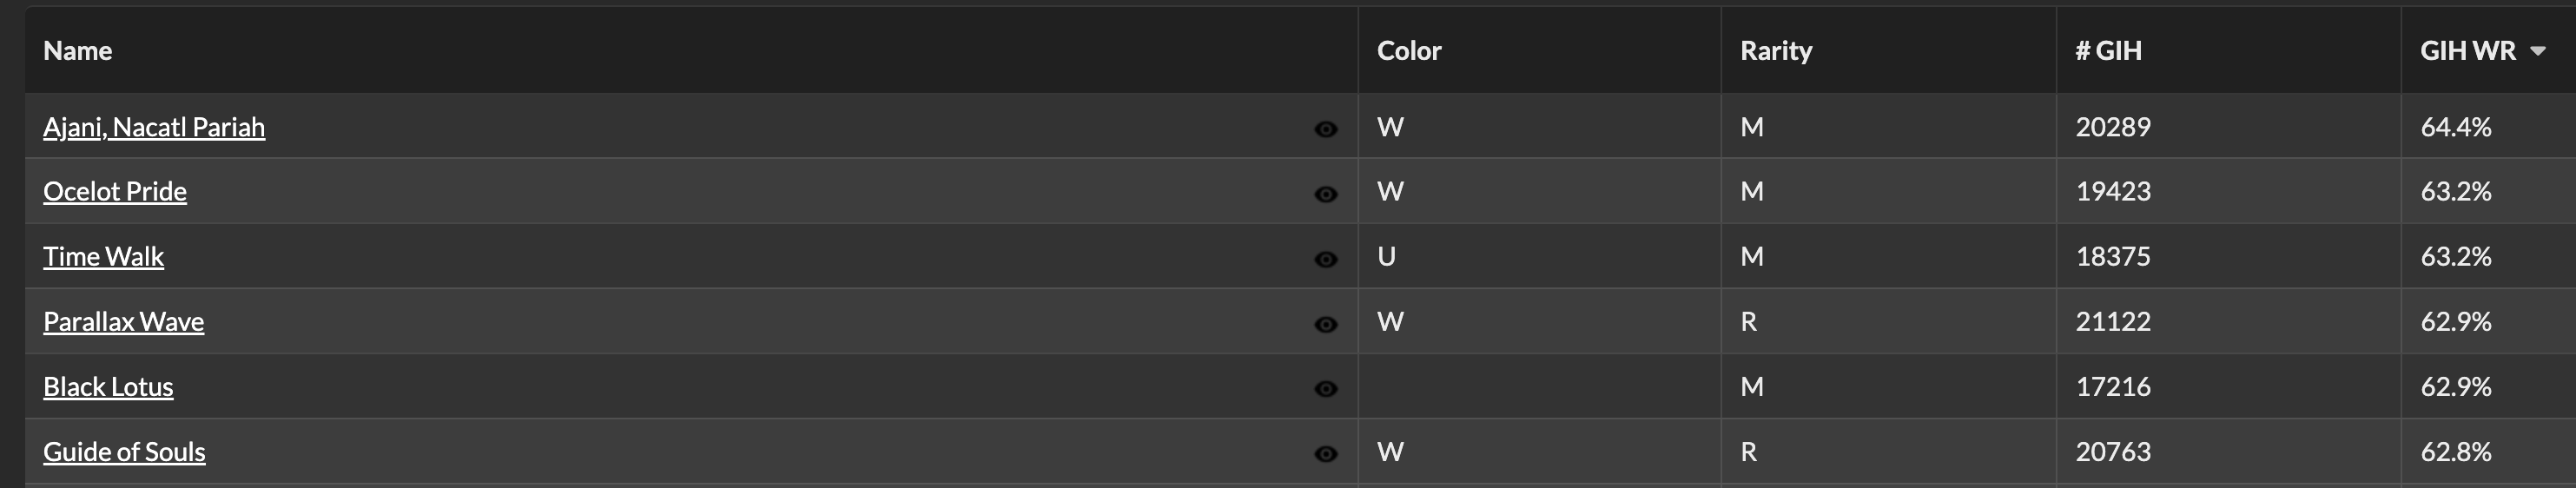Open the Ajani, Nacatl Pariah card link
Image resolution: width=2576 pixels, height=488 pixels.
click(x=154, y=127)
